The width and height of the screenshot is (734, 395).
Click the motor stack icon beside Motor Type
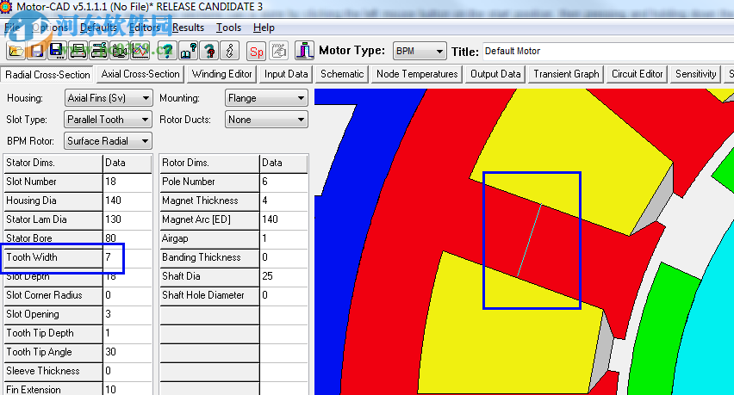304,51
